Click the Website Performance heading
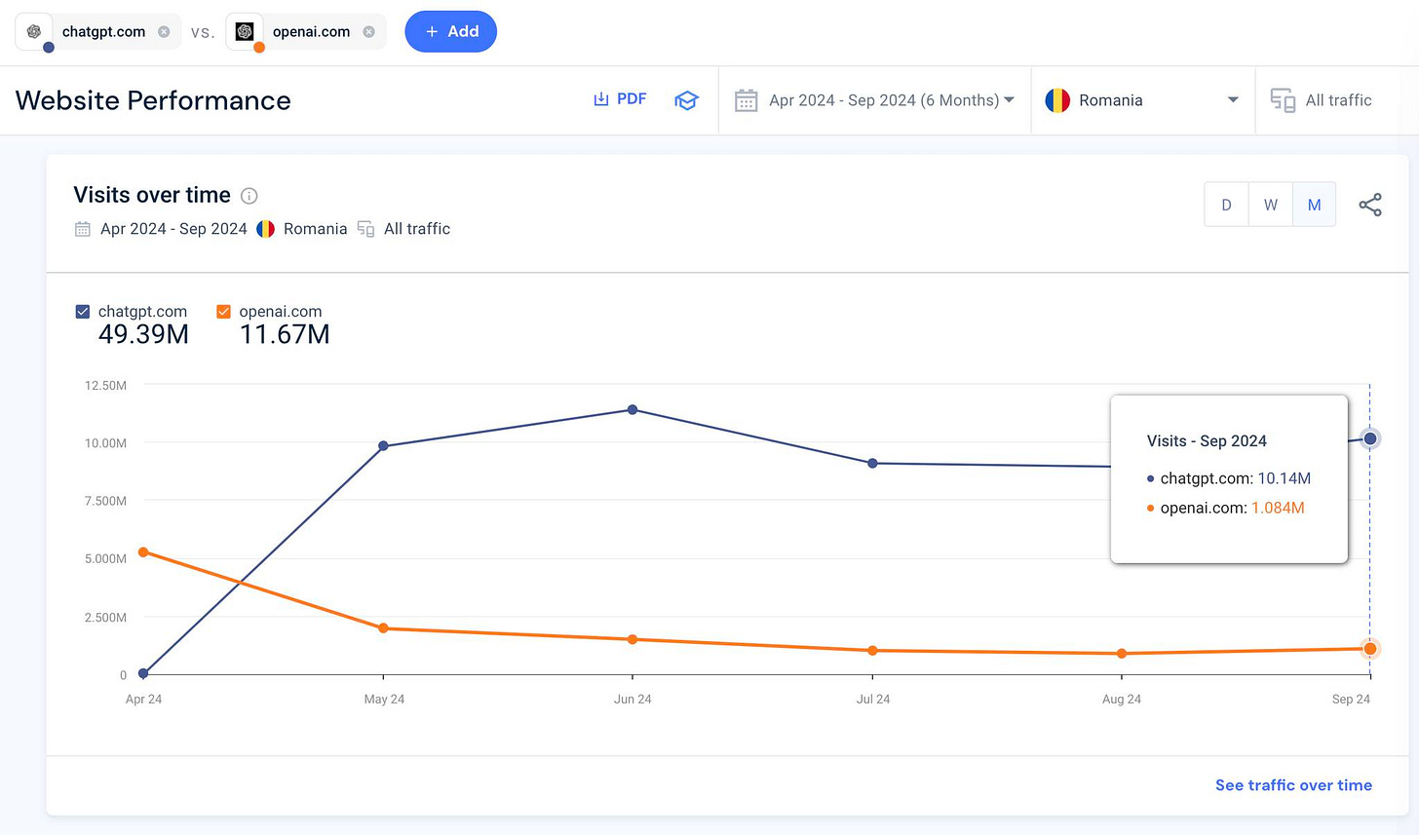 point(153,100)
